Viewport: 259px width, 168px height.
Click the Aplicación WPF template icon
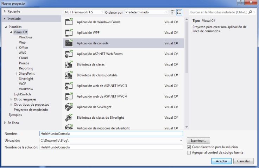(x=69, y=33)
